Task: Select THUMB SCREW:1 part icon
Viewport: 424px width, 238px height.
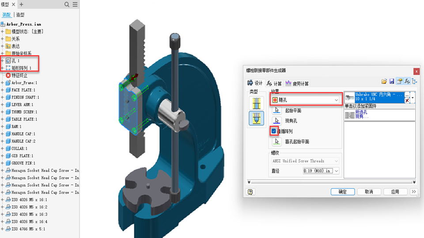Action: [8, 112]
